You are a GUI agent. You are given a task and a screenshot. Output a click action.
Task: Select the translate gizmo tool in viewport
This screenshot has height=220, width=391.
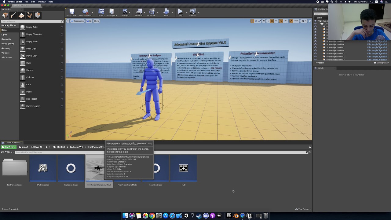coord(252,21)
